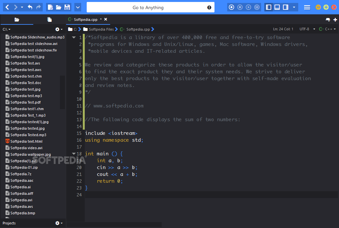
Task: Toggle the bottom pane visibility
Action: point(277,7)
